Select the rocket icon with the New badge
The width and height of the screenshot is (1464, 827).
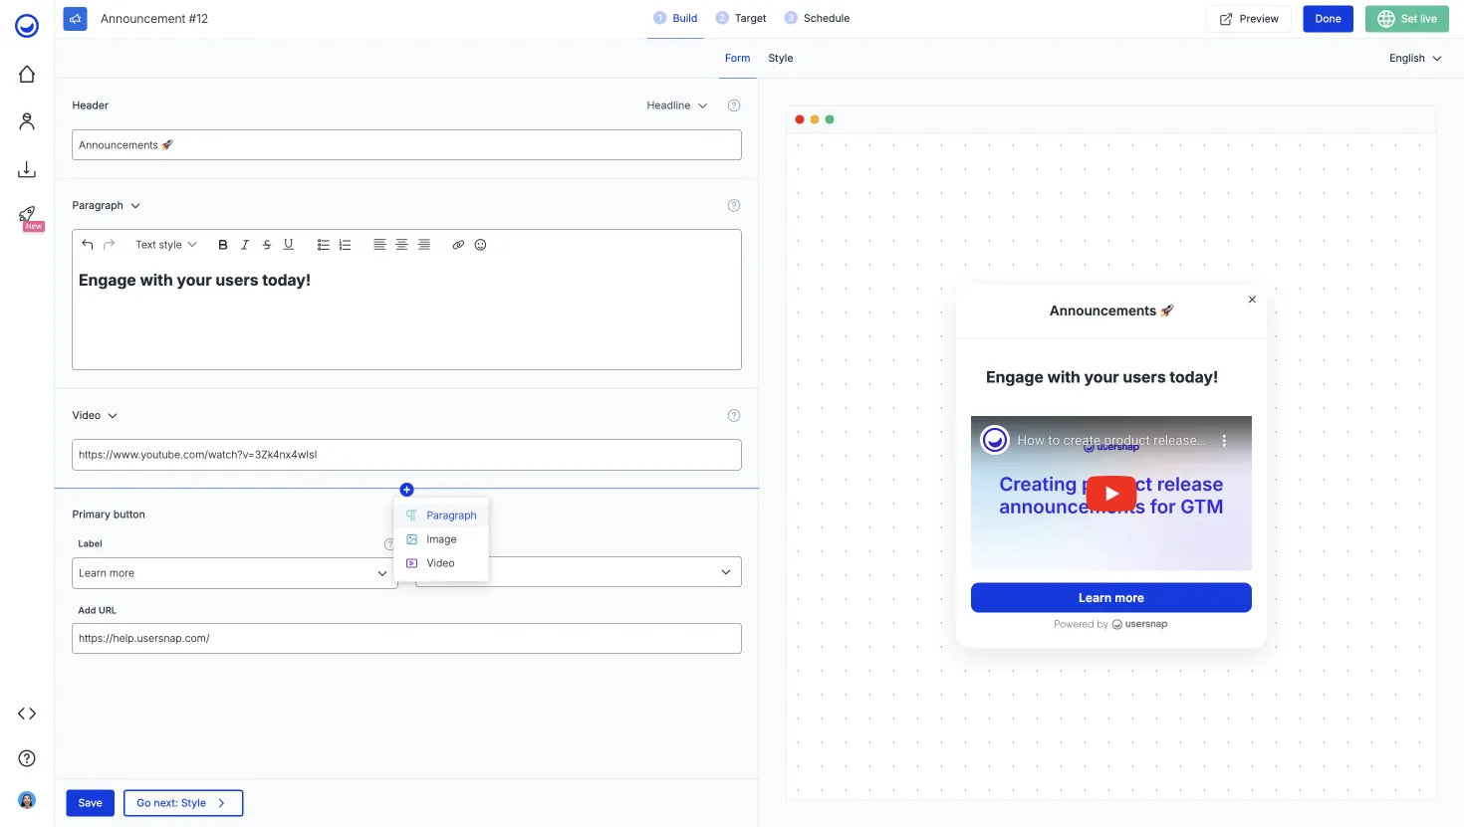(27, 217)
